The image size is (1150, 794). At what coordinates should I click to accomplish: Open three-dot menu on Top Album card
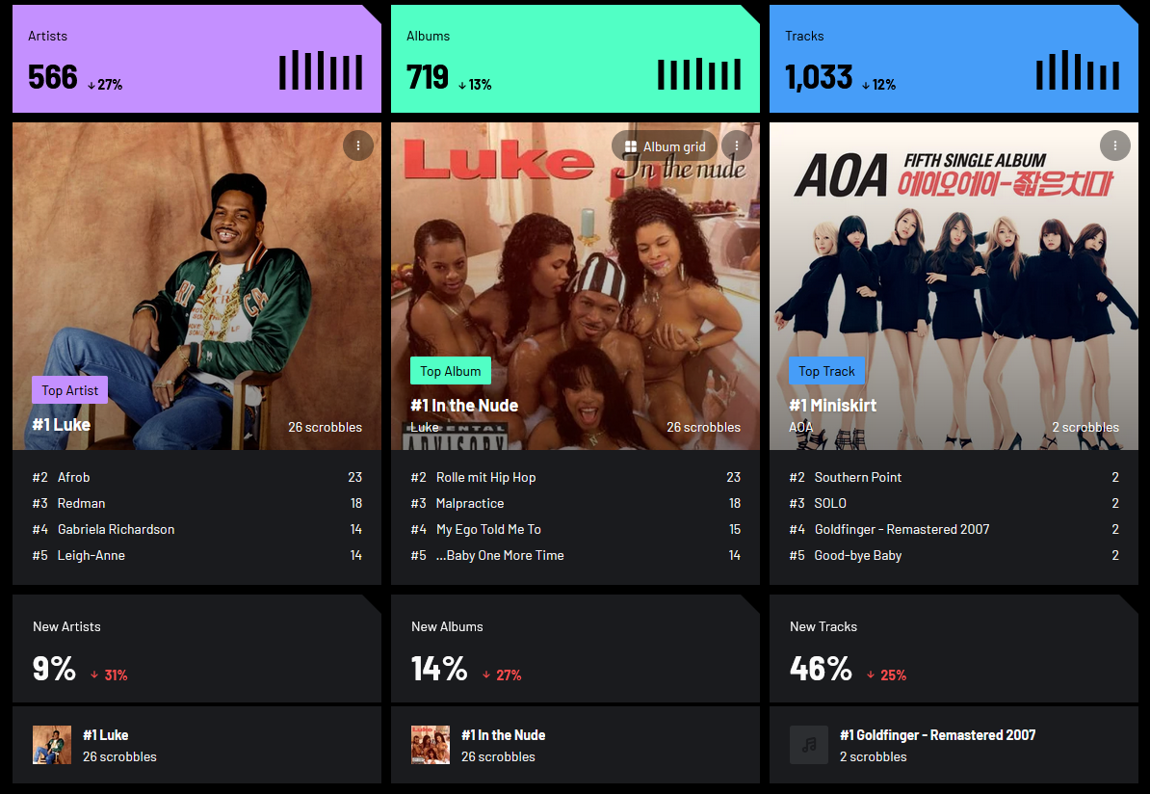(737, 146)
